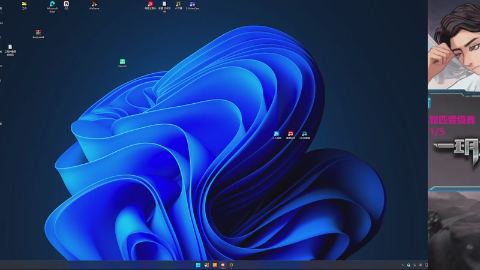Select the Microsoft Edge desktop shortcut

coord(52,6)
